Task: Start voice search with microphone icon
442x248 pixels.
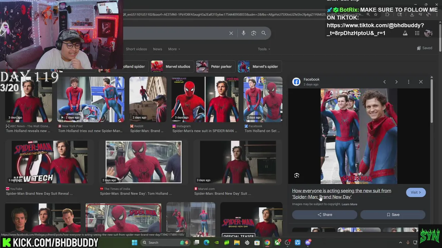Action: click(243, 33)
